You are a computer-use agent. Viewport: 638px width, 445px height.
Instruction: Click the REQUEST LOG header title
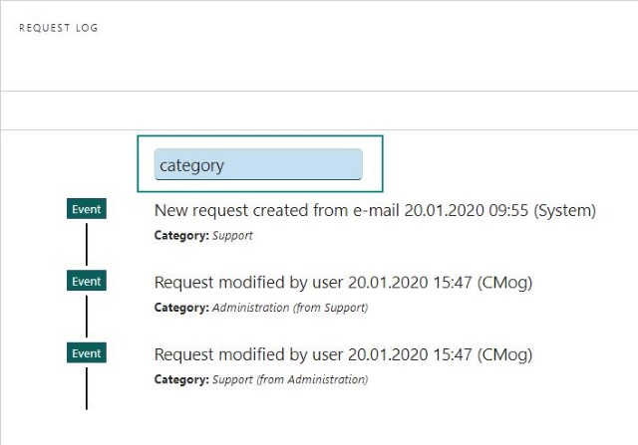[59, 28]
